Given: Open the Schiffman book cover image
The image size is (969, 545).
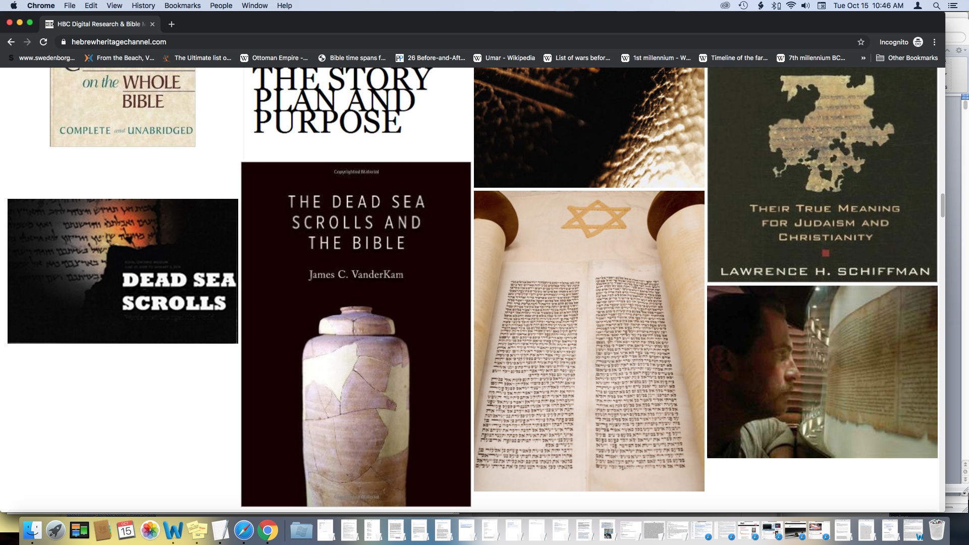Looking at the screenshot, I should [x=822, y=175].
